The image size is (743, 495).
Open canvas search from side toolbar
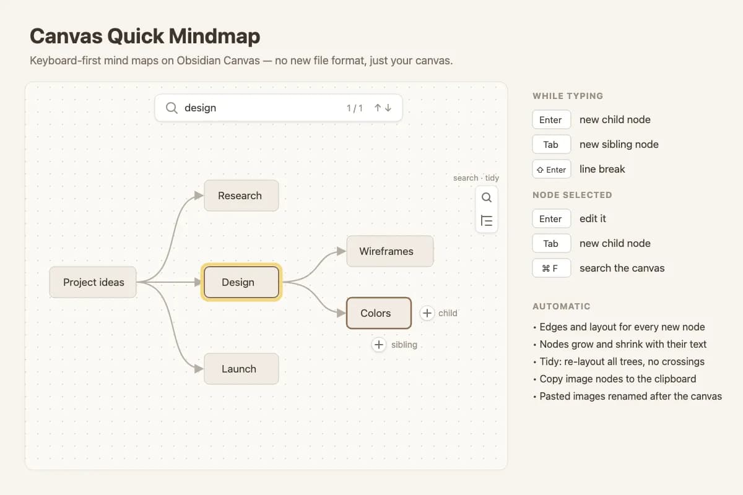coord(487,197)
